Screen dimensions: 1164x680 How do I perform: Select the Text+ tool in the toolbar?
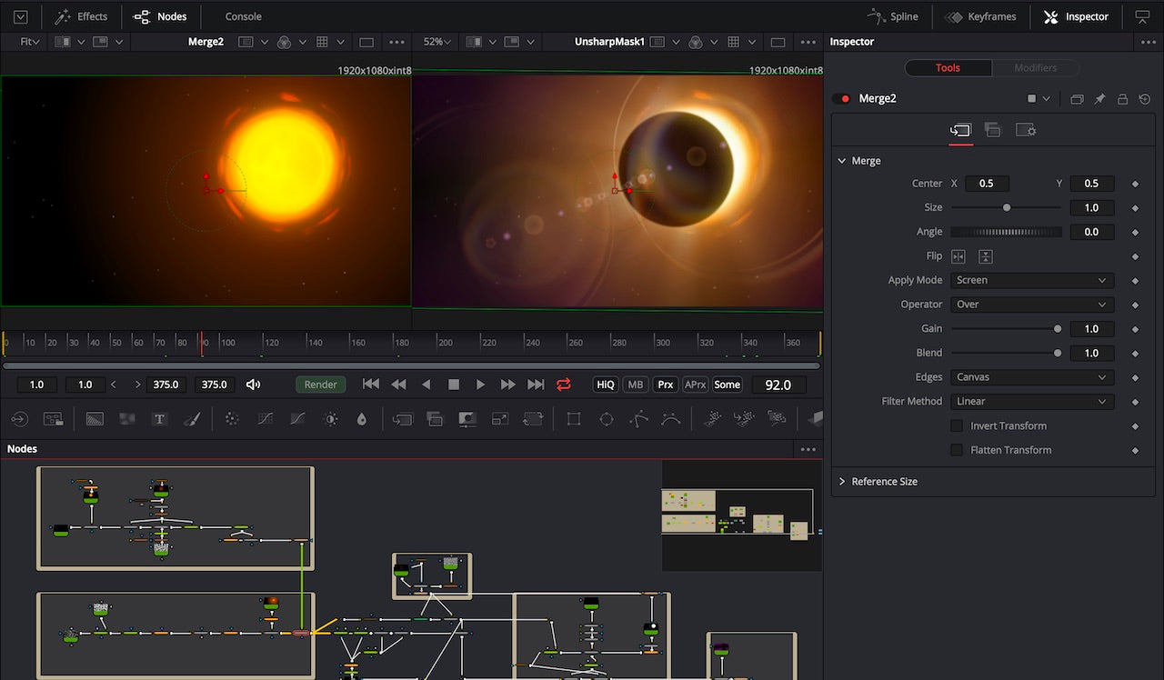[x=159, y=419]
